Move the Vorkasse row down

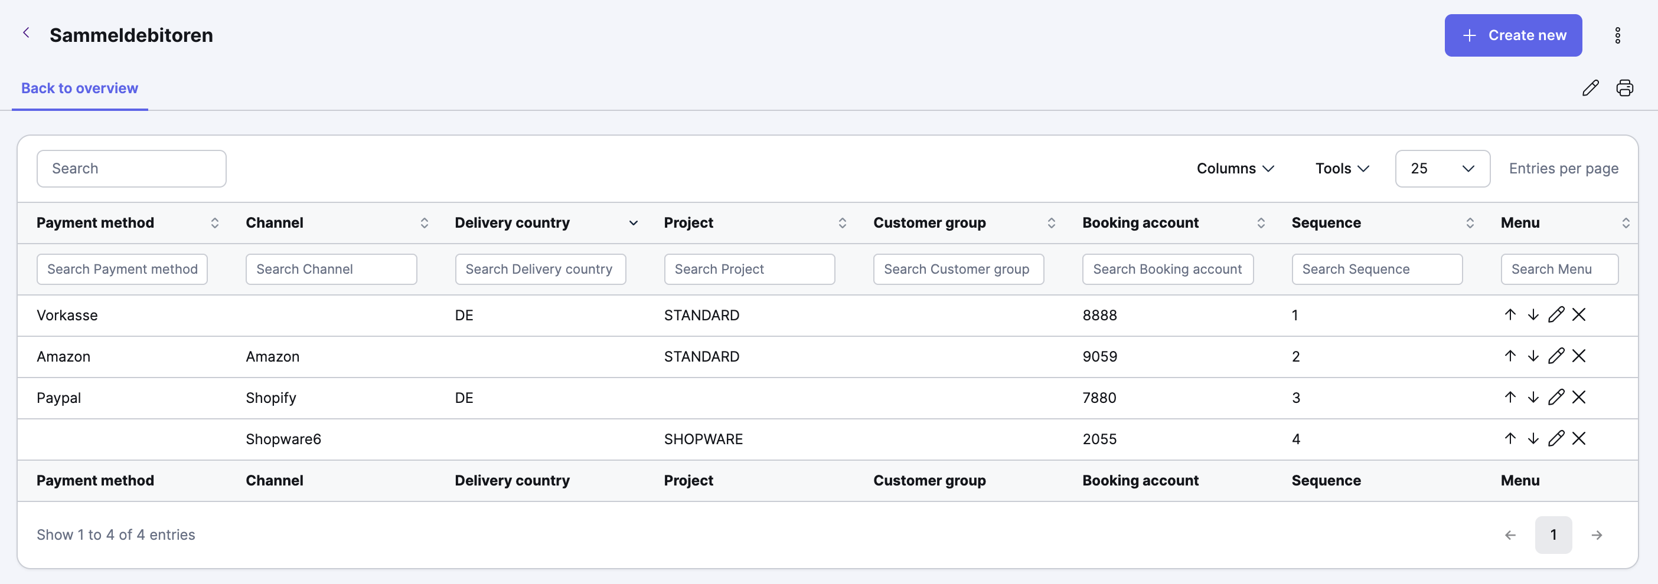(x=1533, y=314)
